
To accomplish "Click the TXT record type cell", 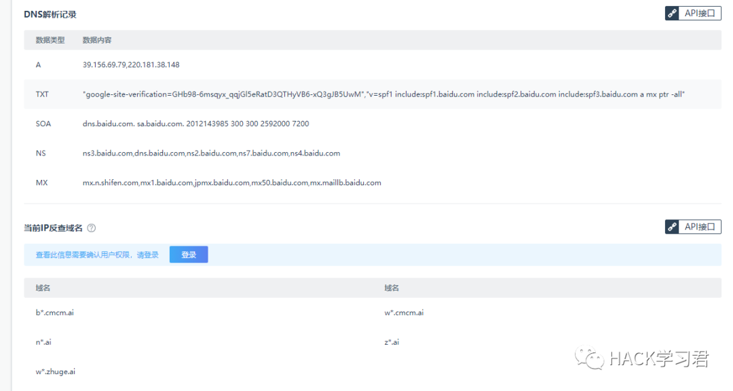I will (42, 94).
